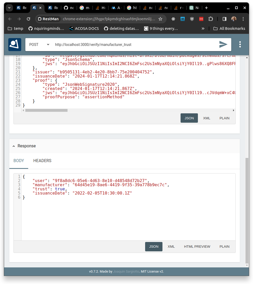Open the blue M extension icon
Viewport: 253px width, 284px height.
(183, 19)
